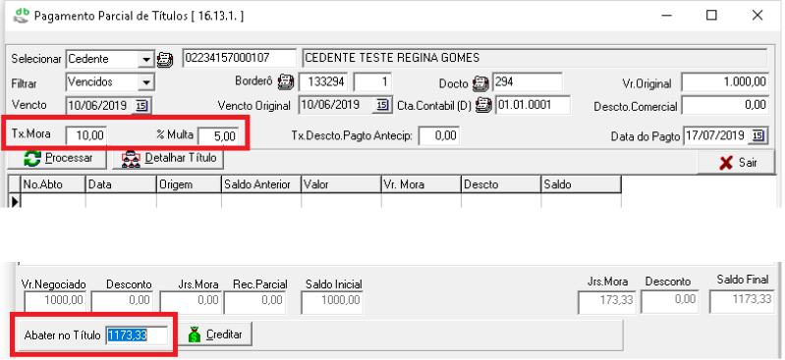Expand the Selecionar Cedente dropdown
The height and width of the screenshot is (360, 785).
pos(145,60)
